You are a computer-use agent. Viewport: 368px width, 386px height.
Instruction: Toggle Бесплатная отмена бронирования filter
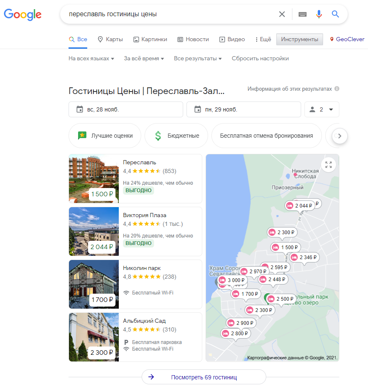tap(267, 136)
